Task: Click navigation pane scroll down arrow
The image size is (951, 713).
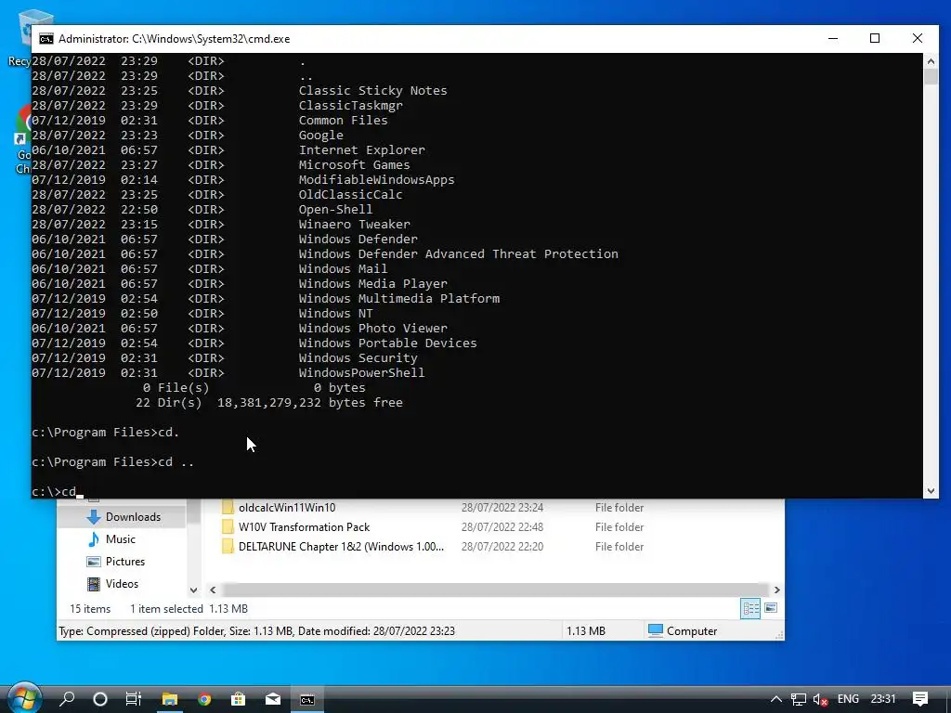Action: tap(193, 590)
